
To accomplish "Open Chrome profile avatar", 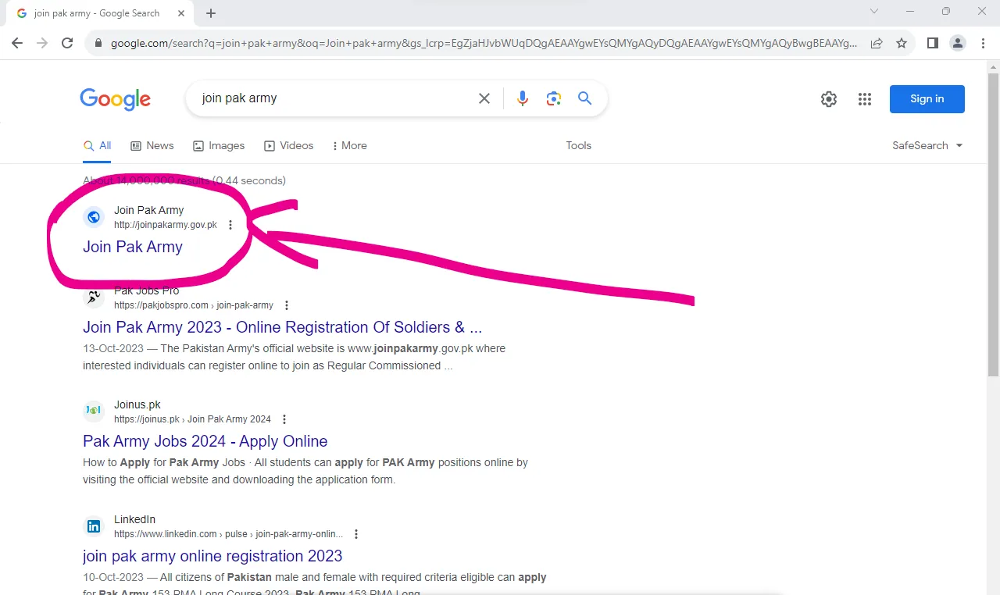I will click(x=958, y=43).
